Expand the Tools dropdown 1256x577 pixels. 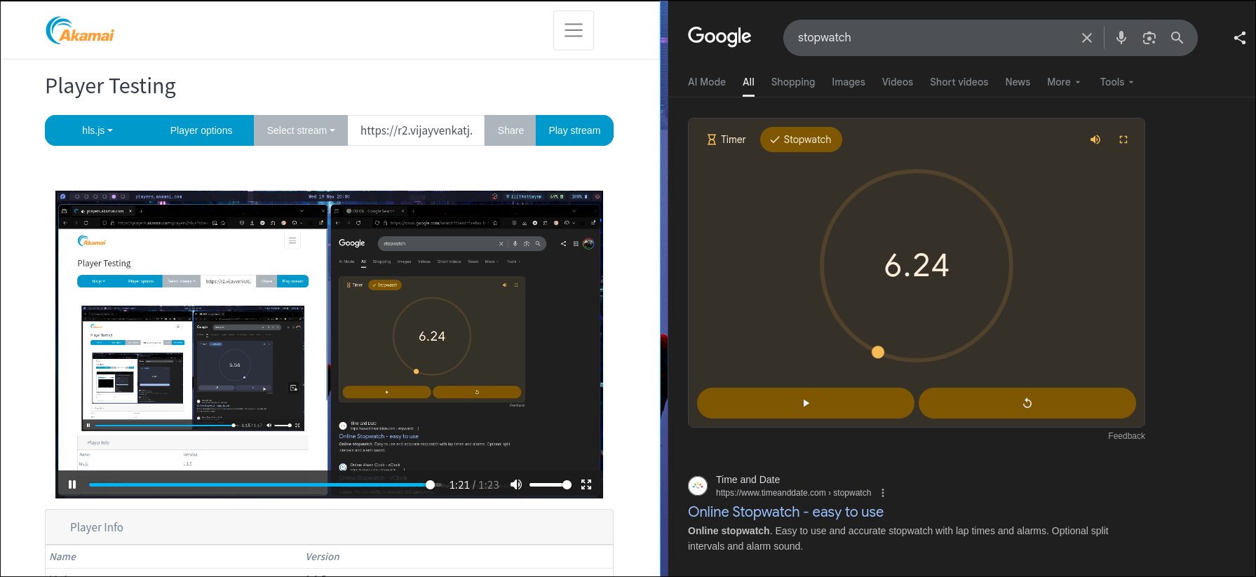click(x=1116, y=82)
